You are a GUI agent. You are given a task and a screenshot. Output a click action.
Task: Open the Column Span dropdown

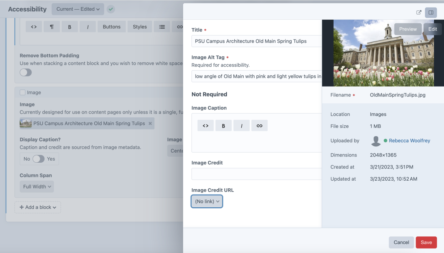(x=36, y=186)
